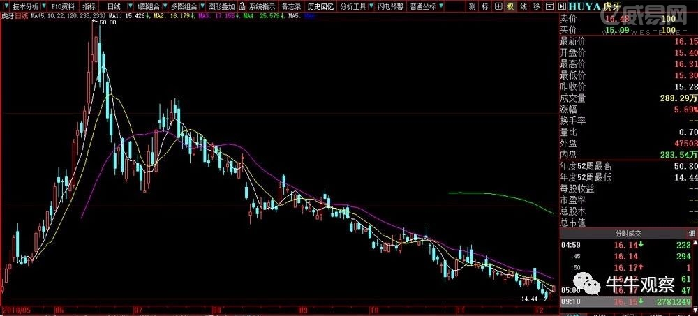
Task: Toggle the 权 ex-rights adjustment button
Action: point(510,6)
